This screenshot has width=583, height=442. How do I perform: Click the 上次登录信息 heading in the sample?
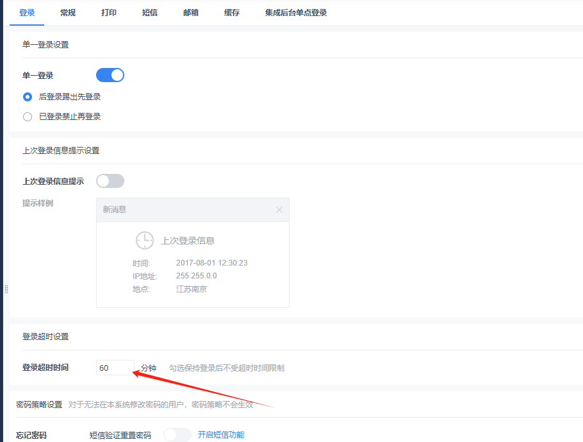click(188, 241)
